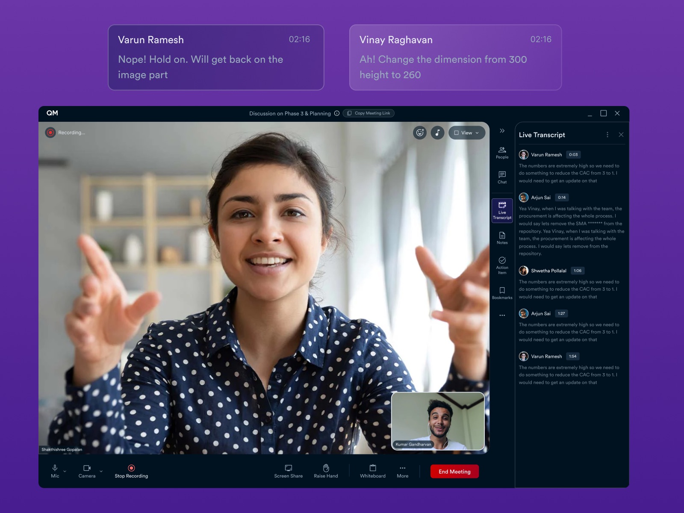Click the 0:14 timestamp badge
The height and width of the screenshot is (513, 684).
(562, 198)
